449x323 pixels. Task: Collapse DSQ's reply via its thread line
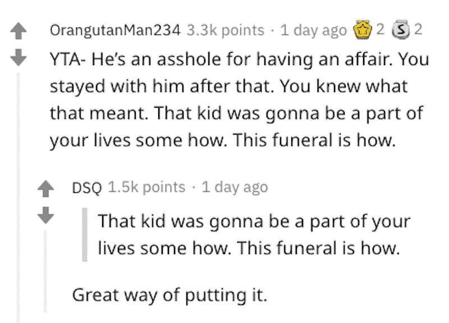[x=45, y=271]
